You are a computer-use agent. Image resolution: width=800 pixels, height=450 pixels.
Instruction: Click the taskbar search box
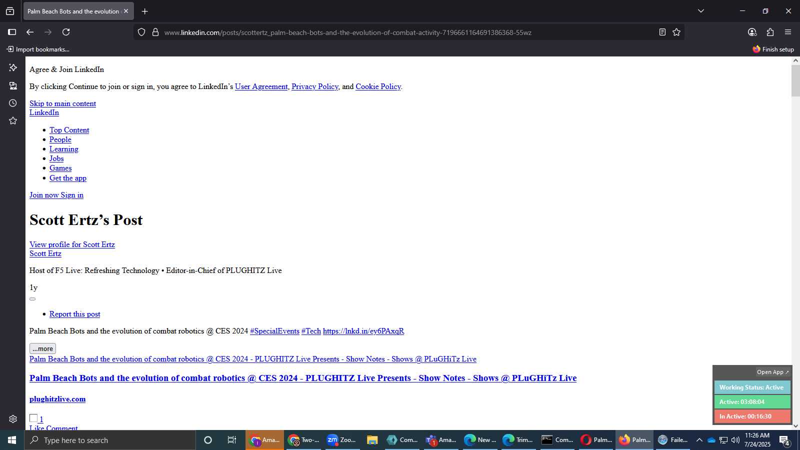[x=110, y=440]
